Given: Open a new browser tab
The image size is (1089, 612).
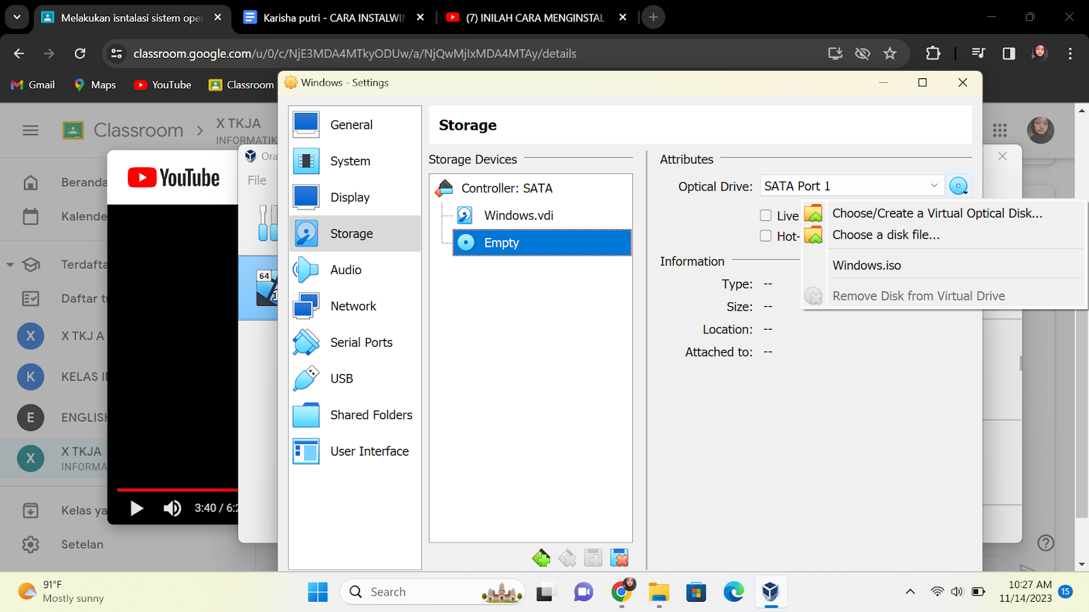Looking at the screenshot, I should [x=653, y=18].
